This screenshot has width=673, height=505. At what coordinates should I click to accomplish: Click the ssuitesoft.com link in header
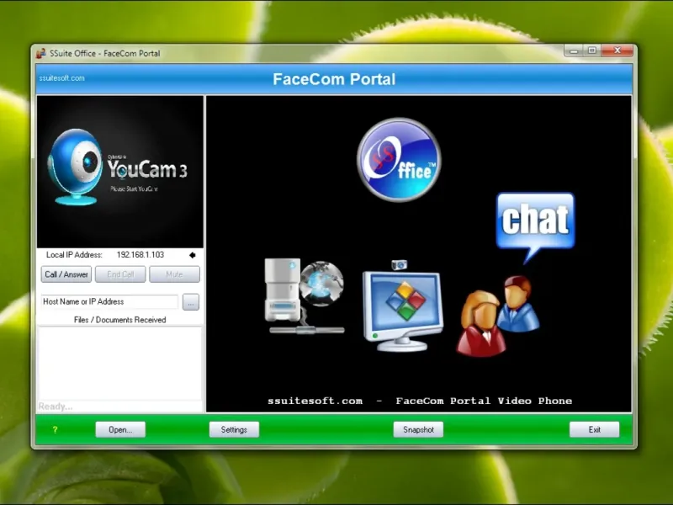click(61, 78)
